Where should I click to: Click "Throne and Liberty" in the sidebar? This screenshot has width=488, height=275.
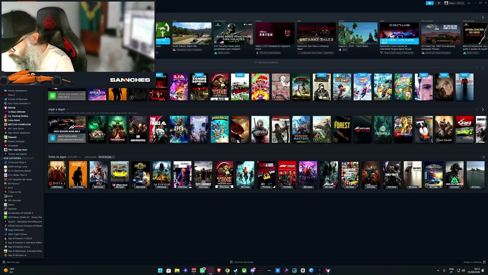[18, 154]
